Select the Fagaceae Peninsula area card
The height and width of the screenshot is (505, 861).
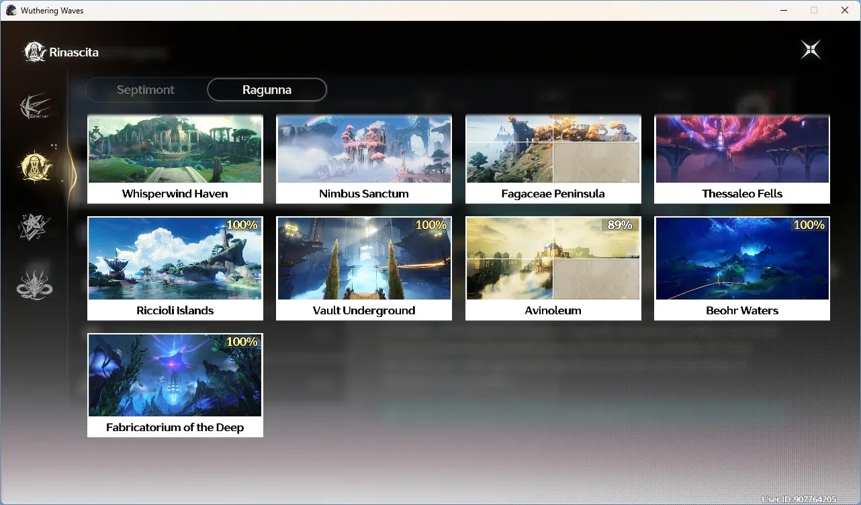pyautogui.click(x=553, y=159)
